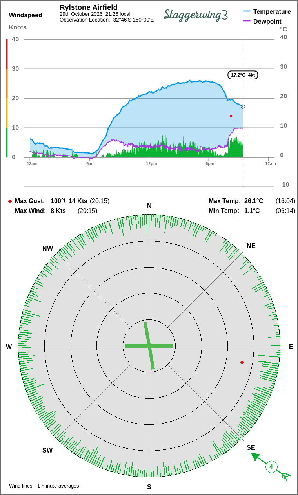Click the 40 knots axis label
Viewport: 298px width, 495px height.
click(15, 39)
